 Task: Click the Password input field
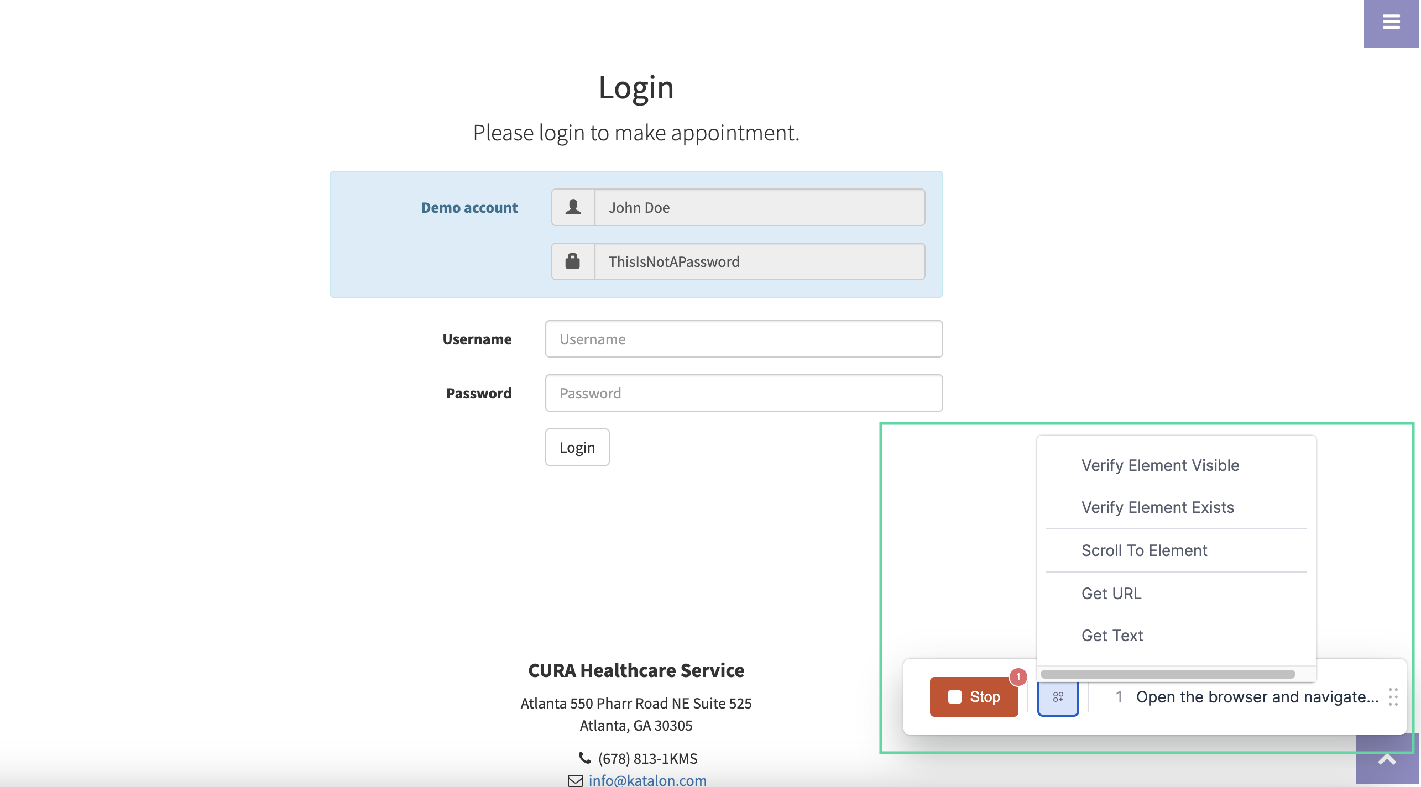pyautogui.click(x=744, y=392)
